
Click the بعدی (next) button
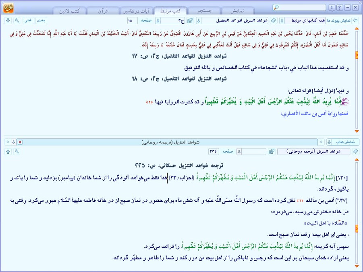[x=41, y=21]
